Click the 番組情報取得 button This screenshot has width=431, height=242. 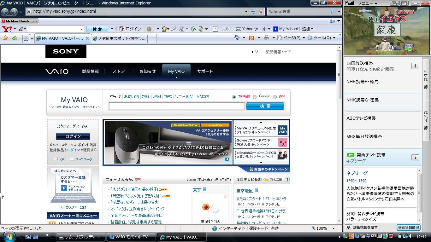pos(408,228)
